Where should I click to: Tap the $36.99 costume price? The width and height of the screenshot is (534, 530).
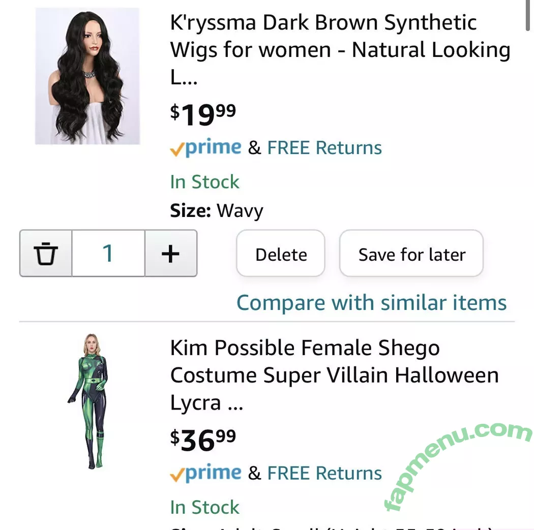tap(203, 439)
